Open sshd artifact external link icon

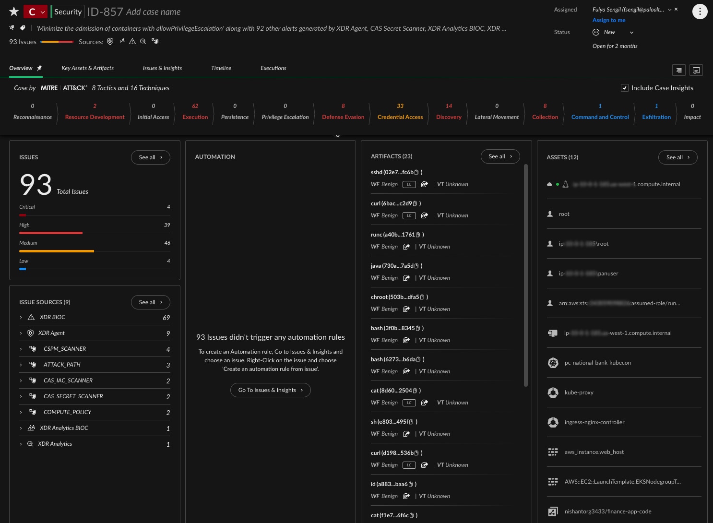click(x=424, y=184)
